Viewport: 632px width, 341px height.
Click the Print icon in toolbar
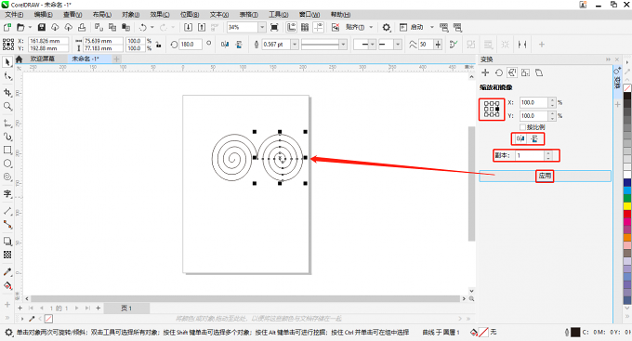point(82,27)
